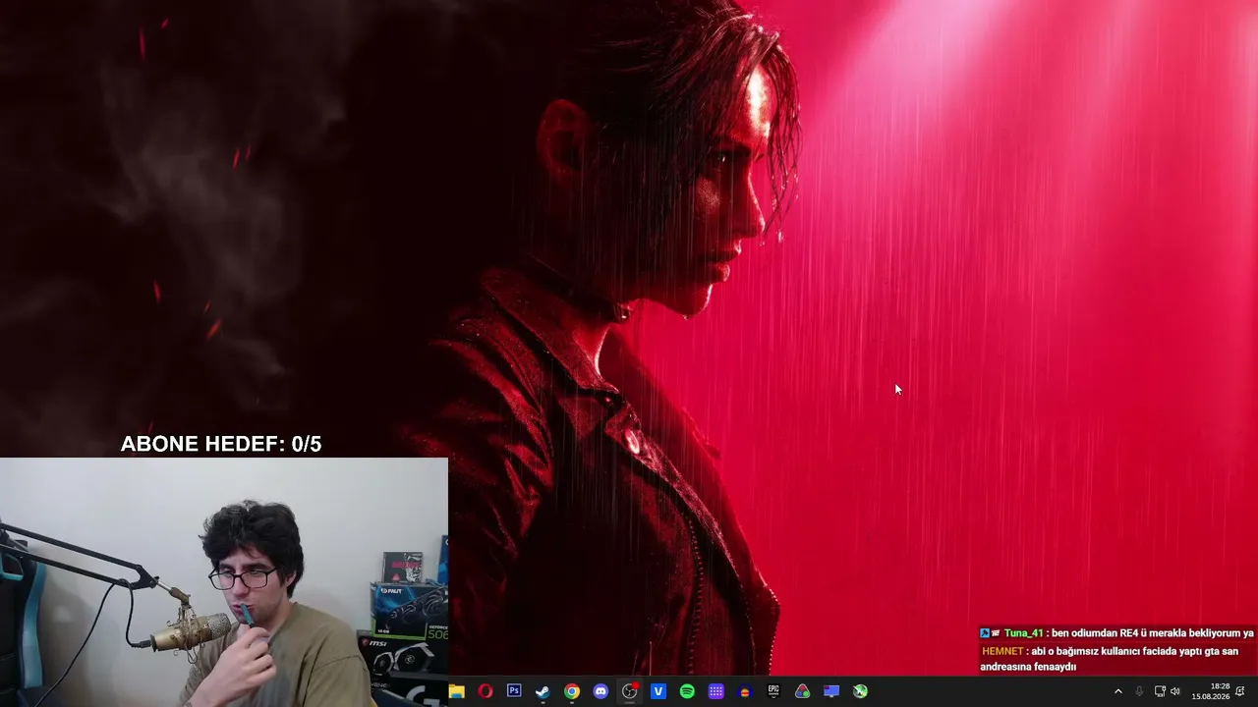Open the blue V app in taskbar
Screen dimensions: 1258x707
[658, 691]
